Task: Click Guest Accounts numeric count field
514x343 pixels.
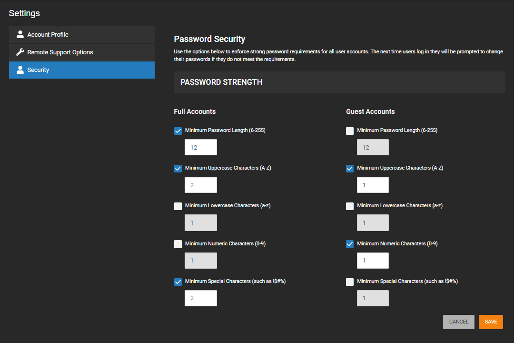Action: coord(373,261)
